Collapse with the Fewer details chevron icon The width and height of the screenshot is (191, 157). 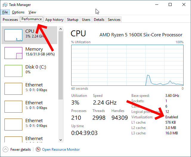click(x=5, y=150)
